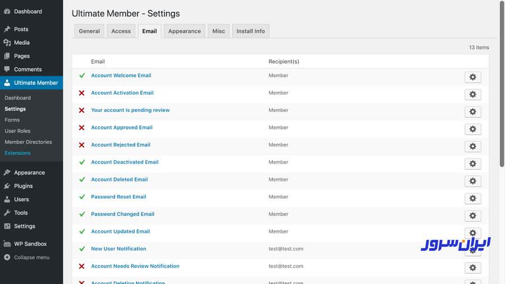Click the Collapse menu arrow icon
505x284 pixels.
tap(7, 257)
